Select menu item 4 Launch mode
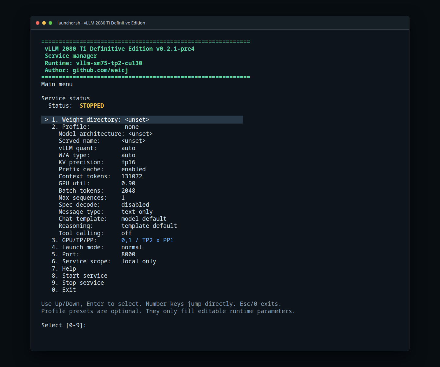This screenshot has height=367, width=440. [x=97, y=247]
